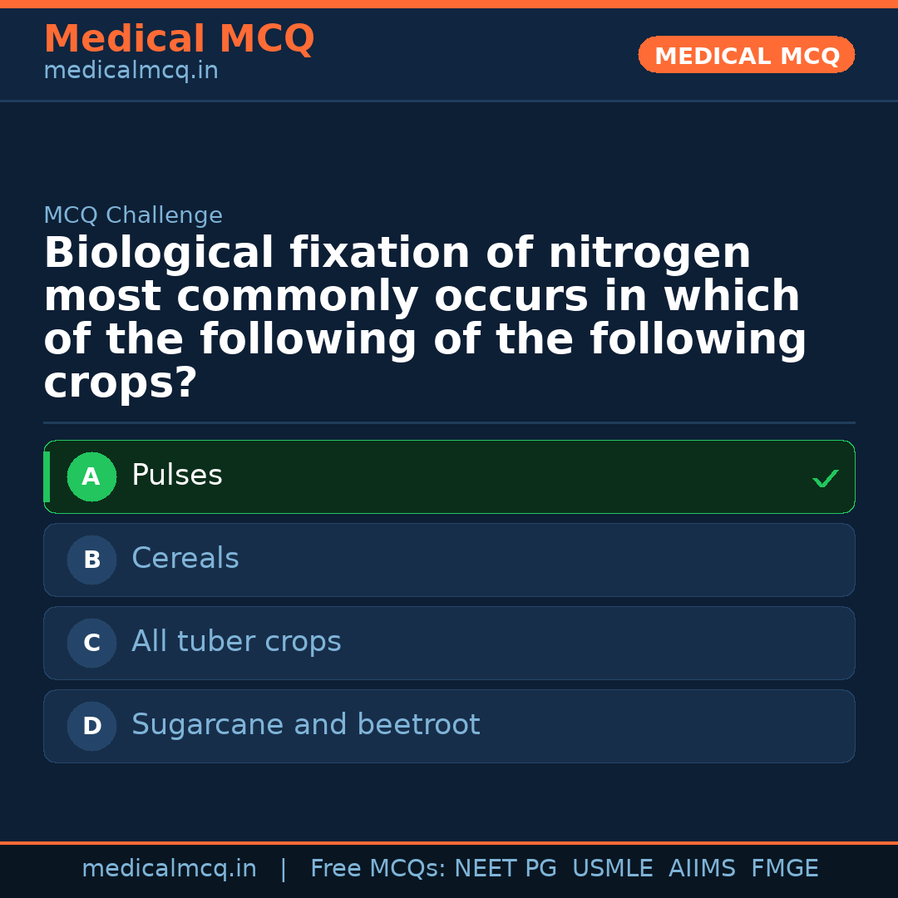Screen dimensions: 898x898
Task: Click the B option letter circle
Action: [91, 560]
